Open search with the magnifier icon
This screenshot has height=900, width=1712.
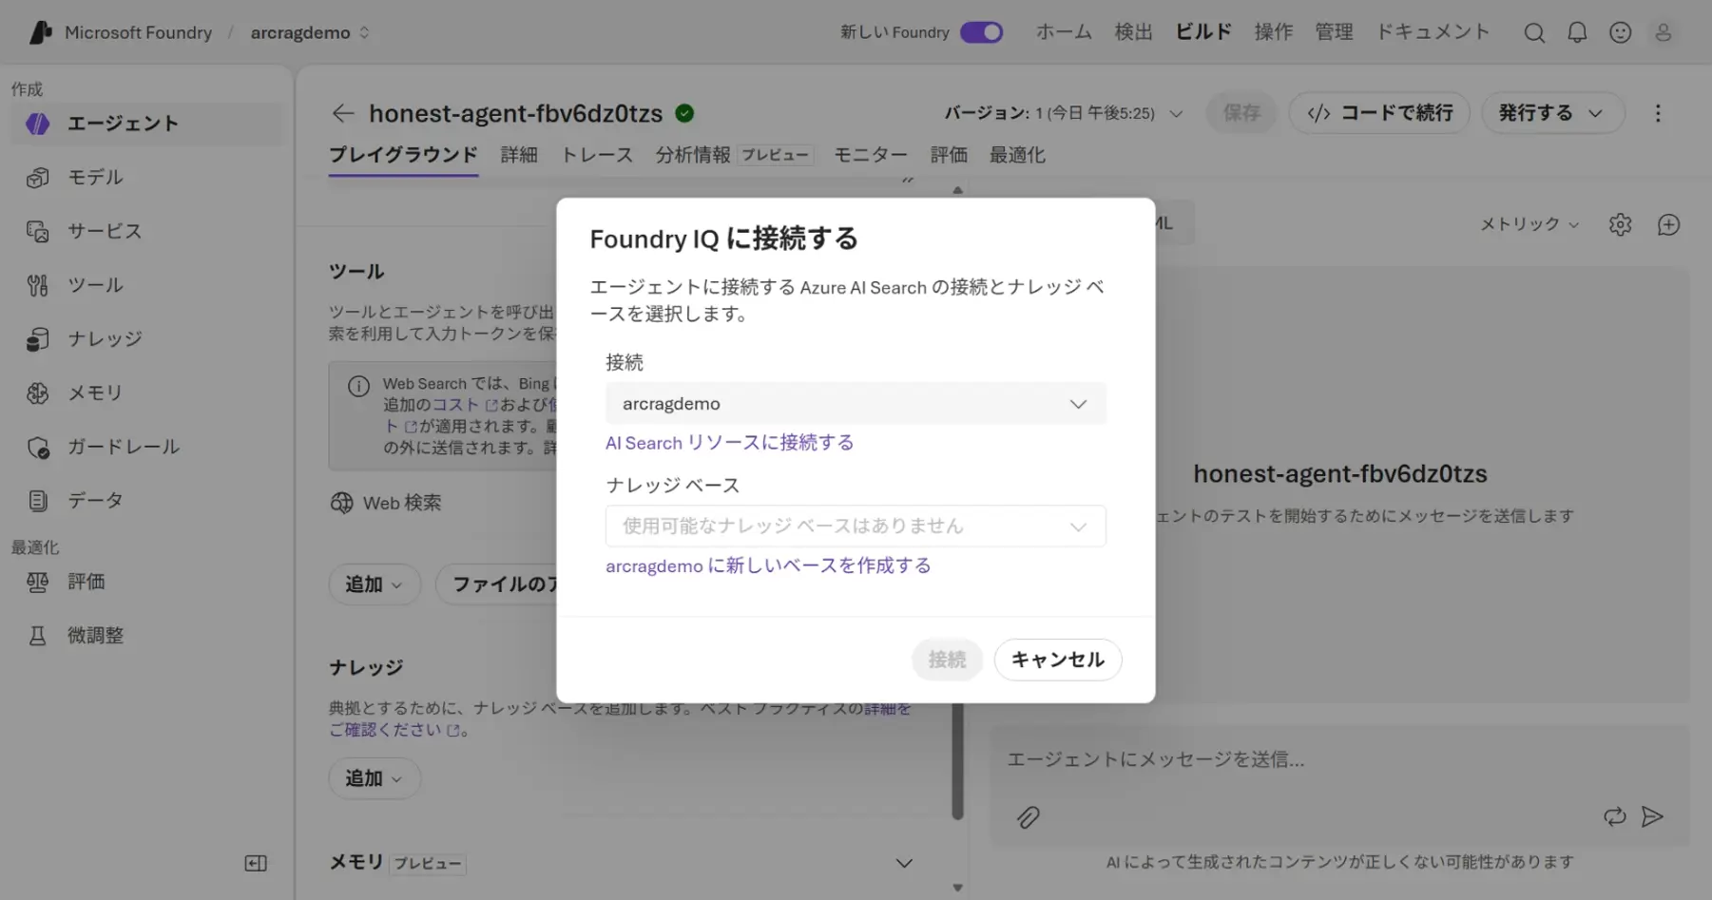point(1533,32)
